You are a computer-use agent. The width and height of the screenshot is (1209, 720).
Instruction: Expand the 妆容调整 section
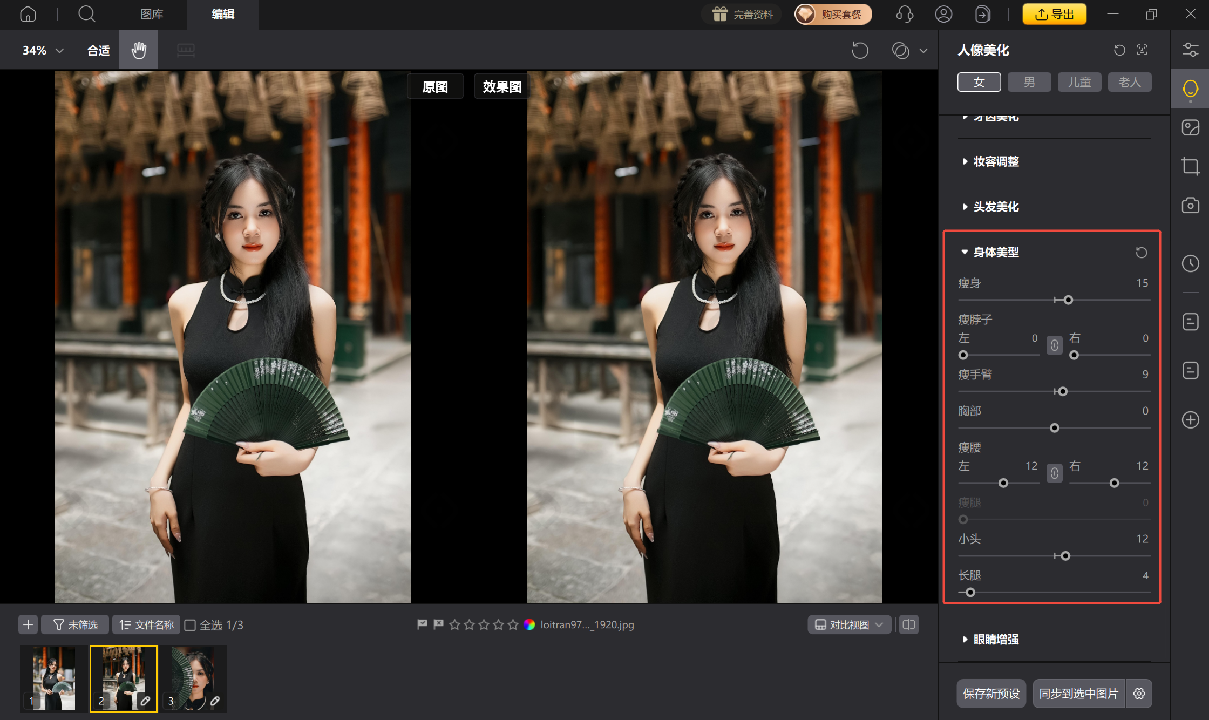click(x=996, y=161)
